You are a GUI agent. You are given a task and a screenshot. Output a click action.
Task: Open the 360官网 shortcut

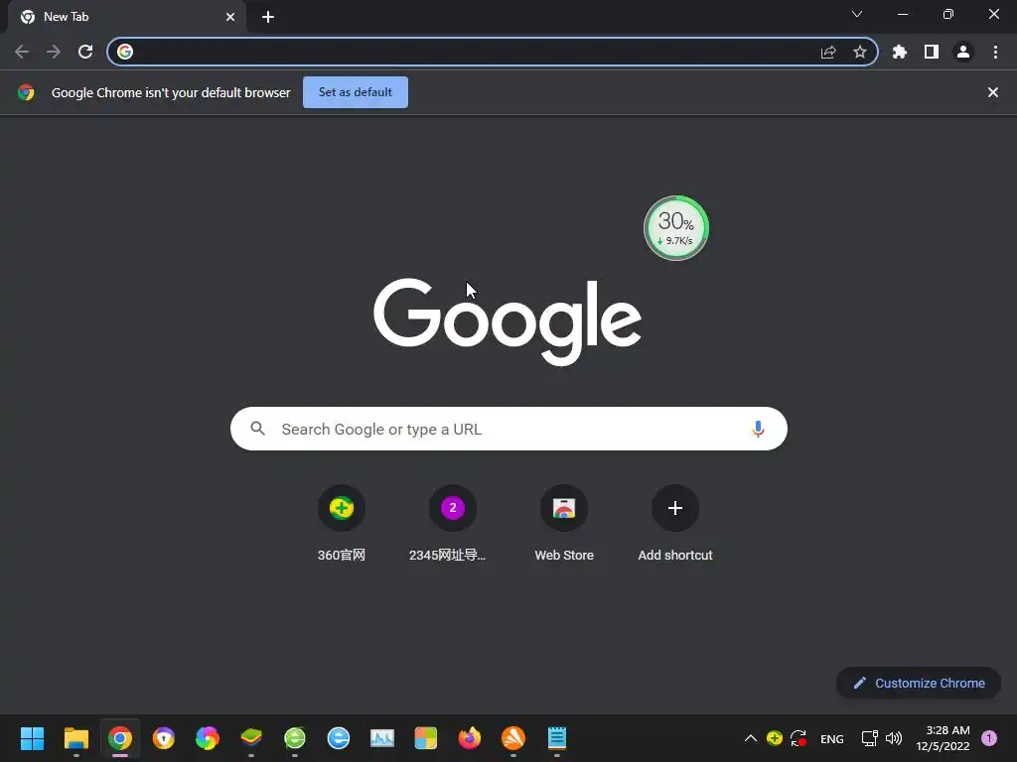point(342,524)
